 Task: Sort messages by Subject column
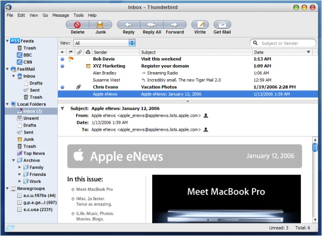tap(196, 52)
